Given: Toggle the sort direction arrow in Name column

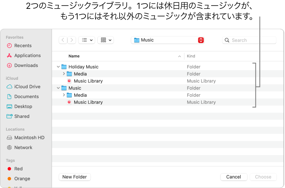Looking at the screenshot, I should pos(180,56).
